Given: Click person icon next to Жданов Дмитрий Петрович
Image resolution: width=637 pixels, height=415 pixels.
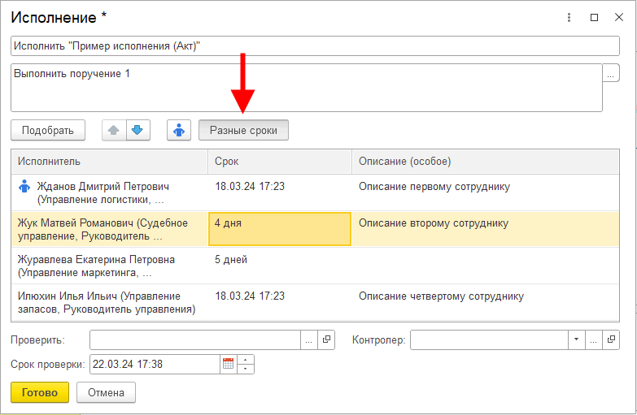Looking at the screenshot, I should (x=24, y=187).
